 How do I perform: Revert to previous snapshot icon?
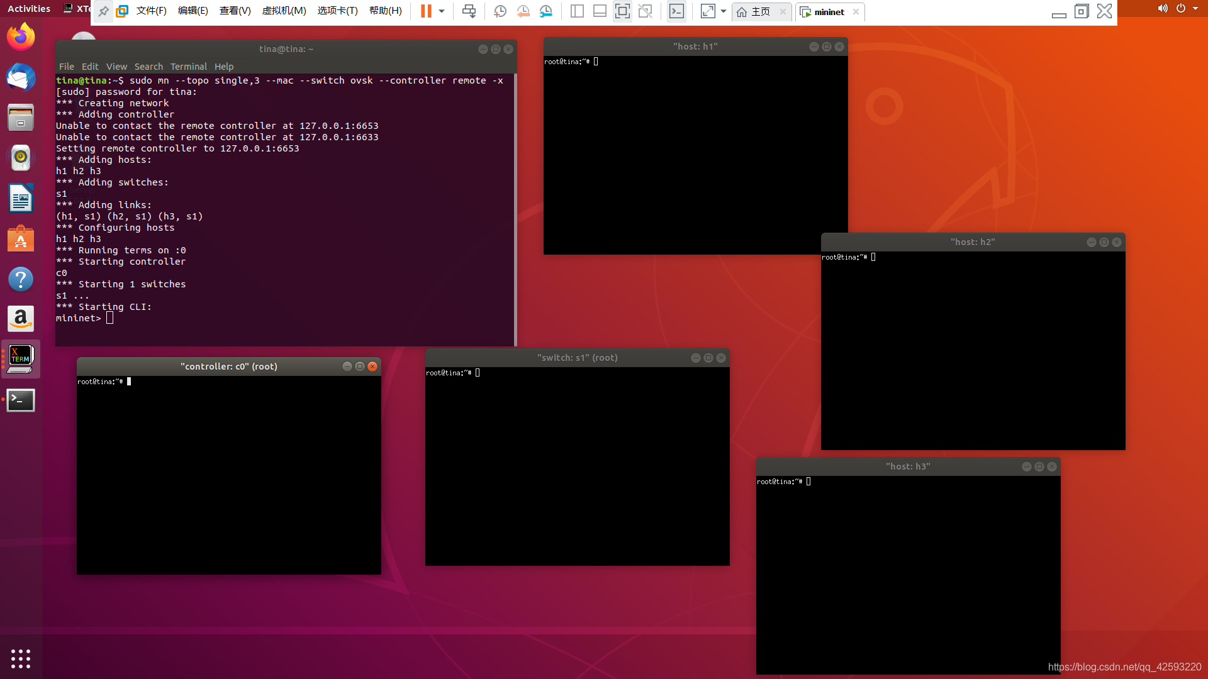coord(523,11)
